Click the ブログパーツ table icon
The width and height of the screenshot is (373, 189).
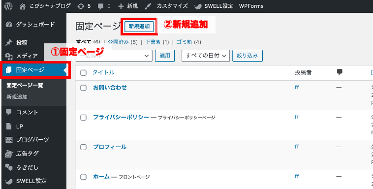point(9,140)
